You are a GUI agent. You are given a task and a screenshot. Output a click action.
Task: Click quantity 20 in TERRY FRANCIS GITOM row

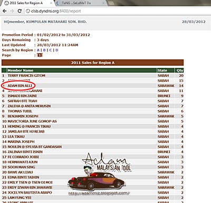point(181,76)
